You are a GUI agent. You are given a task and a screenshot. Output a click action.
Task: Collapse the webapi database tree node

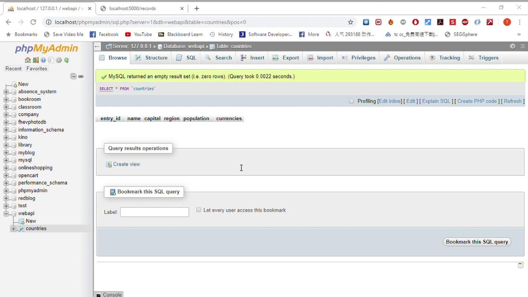click(x=6, y=214)
